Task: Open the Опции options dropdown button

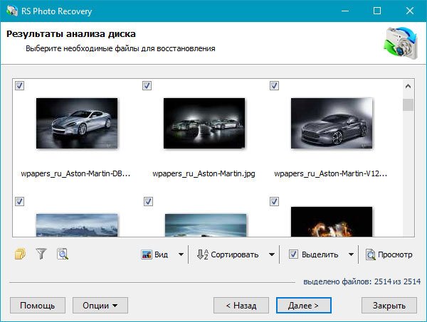Action: [100, 306]
